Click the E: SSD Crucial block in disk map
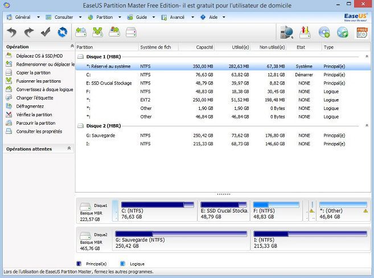Screen dimensions: 374x278 [x=224, y=211]
